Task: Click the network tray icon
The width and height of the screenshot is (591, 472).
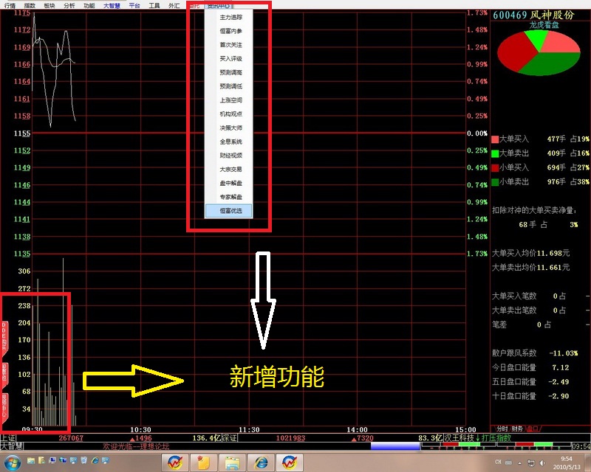Action: tap(531, 462)
